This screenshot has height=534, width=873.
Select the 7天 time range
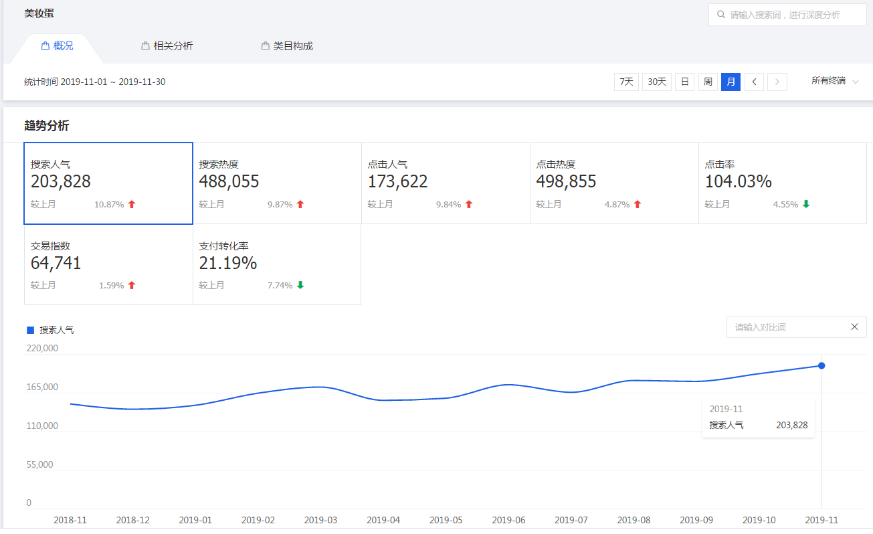tap(626, 82)
